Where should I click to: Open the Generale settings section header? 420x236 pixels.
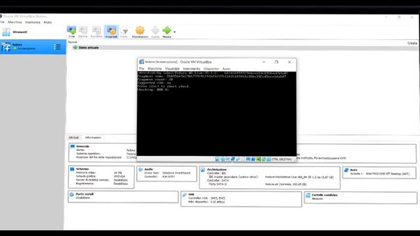(83, 146)
